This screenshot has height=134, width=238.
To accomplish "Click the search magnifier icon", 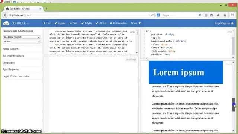I will 200,15.
